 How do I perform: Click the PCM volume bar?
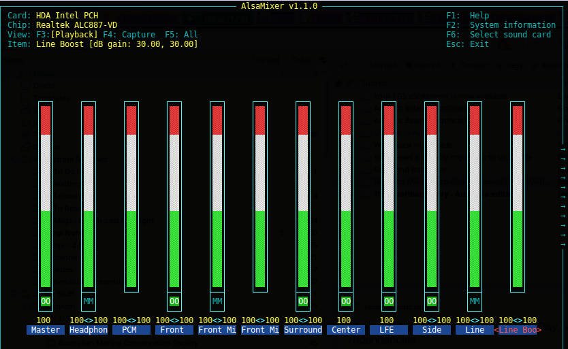point(131,196)
